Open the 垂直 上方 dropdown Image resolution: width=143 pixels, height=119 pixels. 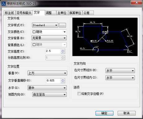47,73
